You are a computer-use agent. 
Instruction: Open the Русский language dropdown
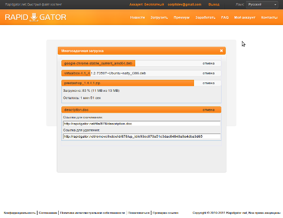point(262,5)
